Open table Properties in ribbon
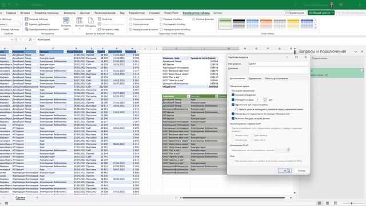The width and height of the screenshot is (366, 206). (105, 19)
